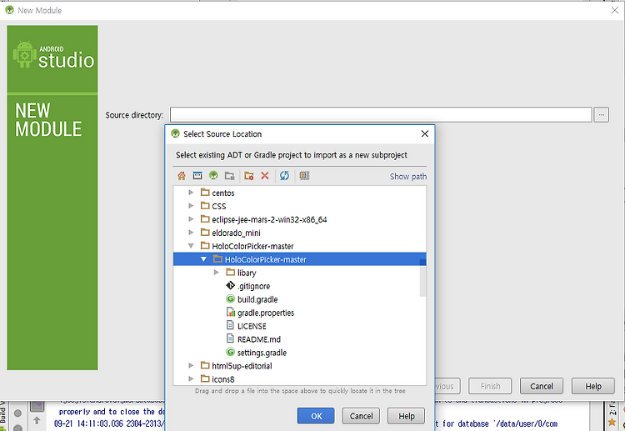Click the Favorites star icon in sidebar

(612, 422)
